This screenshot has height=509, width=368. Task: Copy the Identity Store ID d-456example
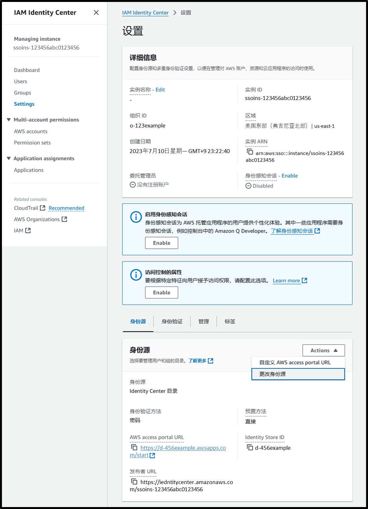pyautogui.click(x=250, y=447)
